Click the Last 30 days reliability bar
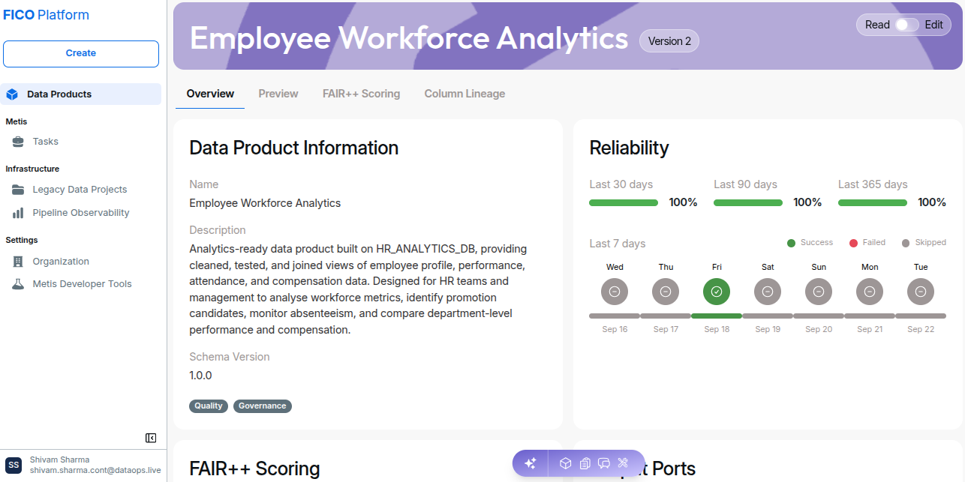This screenshot has width=965, height=482. (624, 203)
